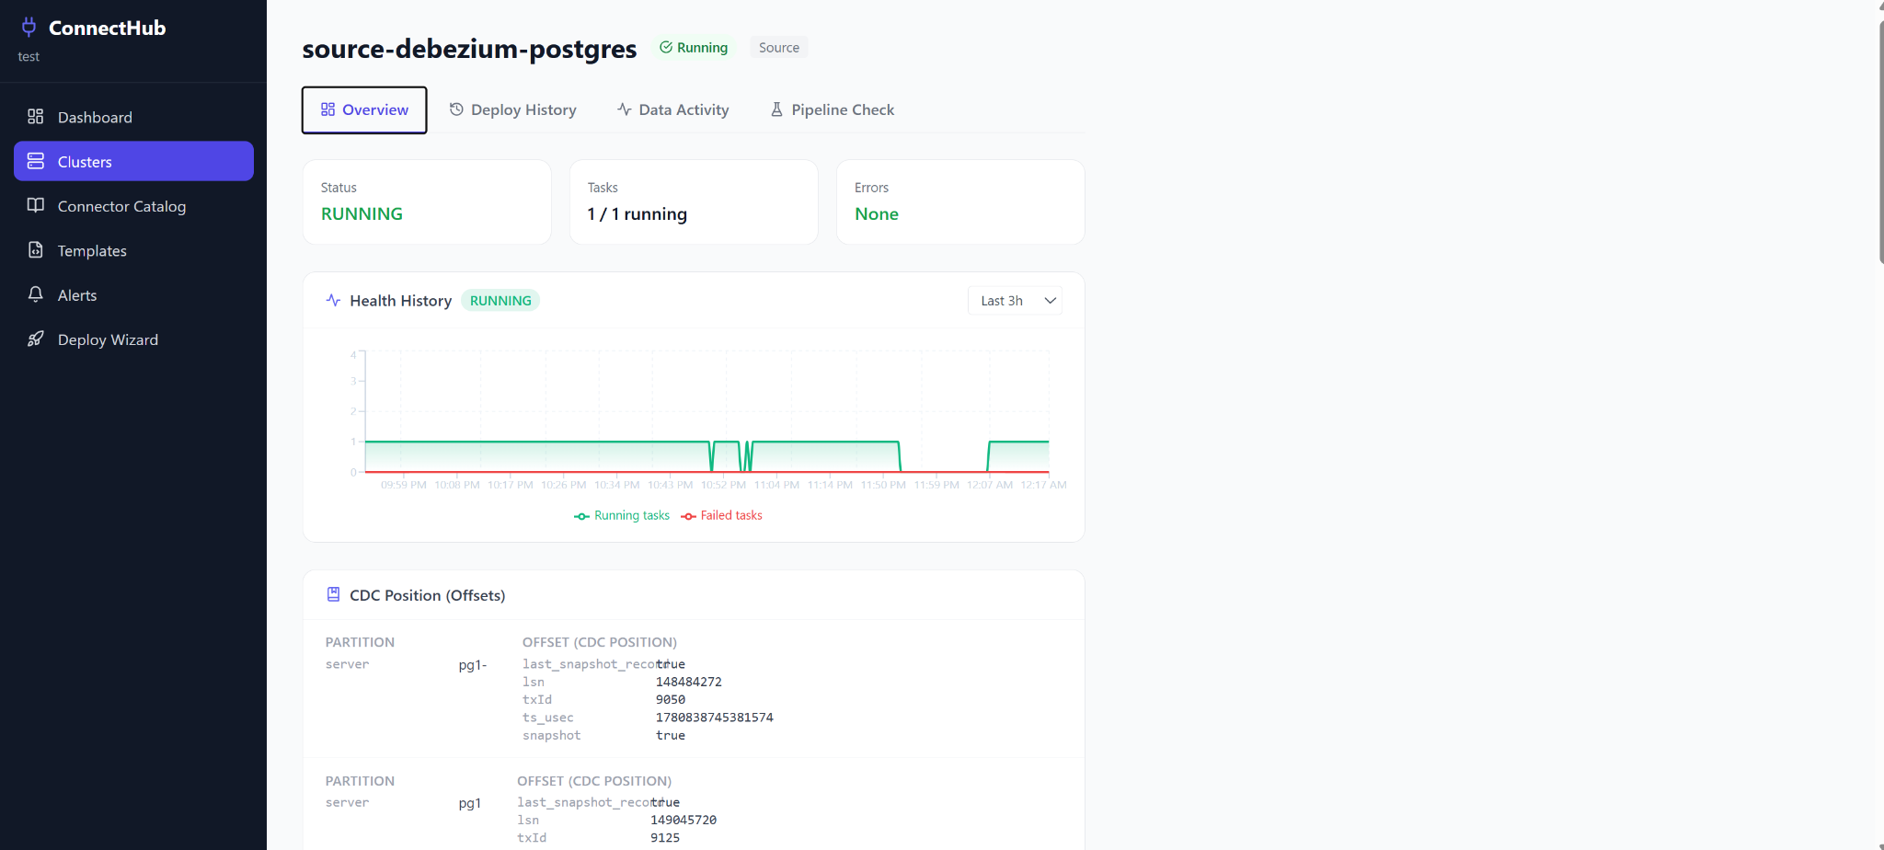Click the Running tasks legend marker
This screenshot has height=850, width=1884.
pyautogui.click(x=581, y=516)
